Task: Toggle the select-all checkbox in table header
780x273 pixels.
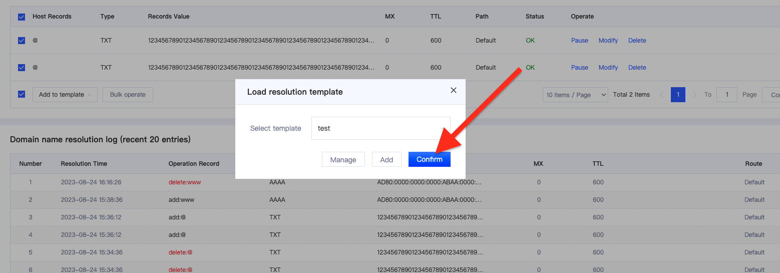Action: [x=22, y=17]
